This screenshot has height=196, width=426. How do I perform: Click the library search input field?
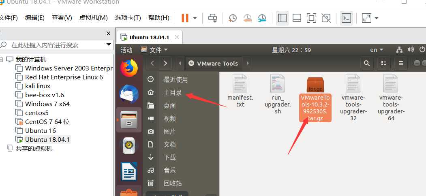[56, 45]
